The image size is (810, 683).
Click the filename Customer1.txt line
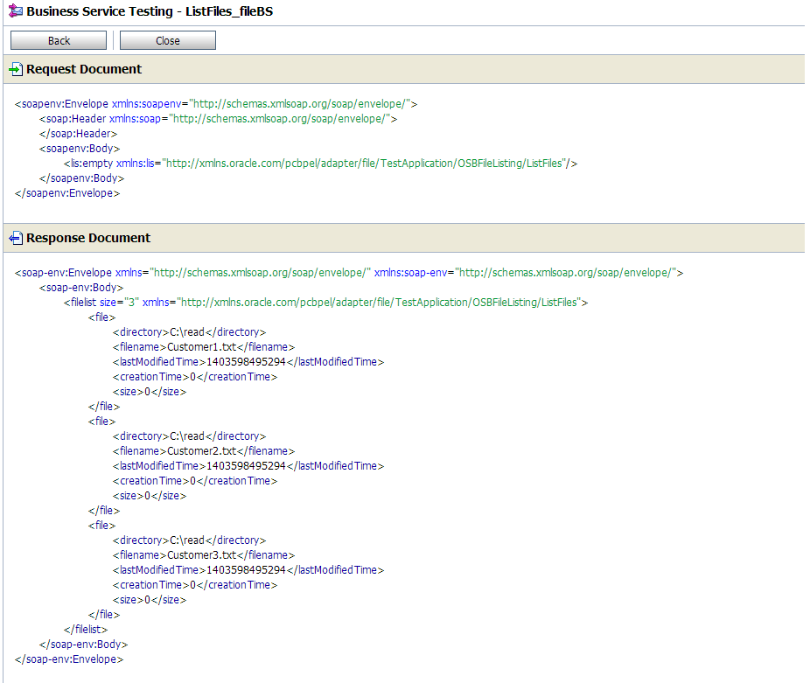click(x=204, y=347)
